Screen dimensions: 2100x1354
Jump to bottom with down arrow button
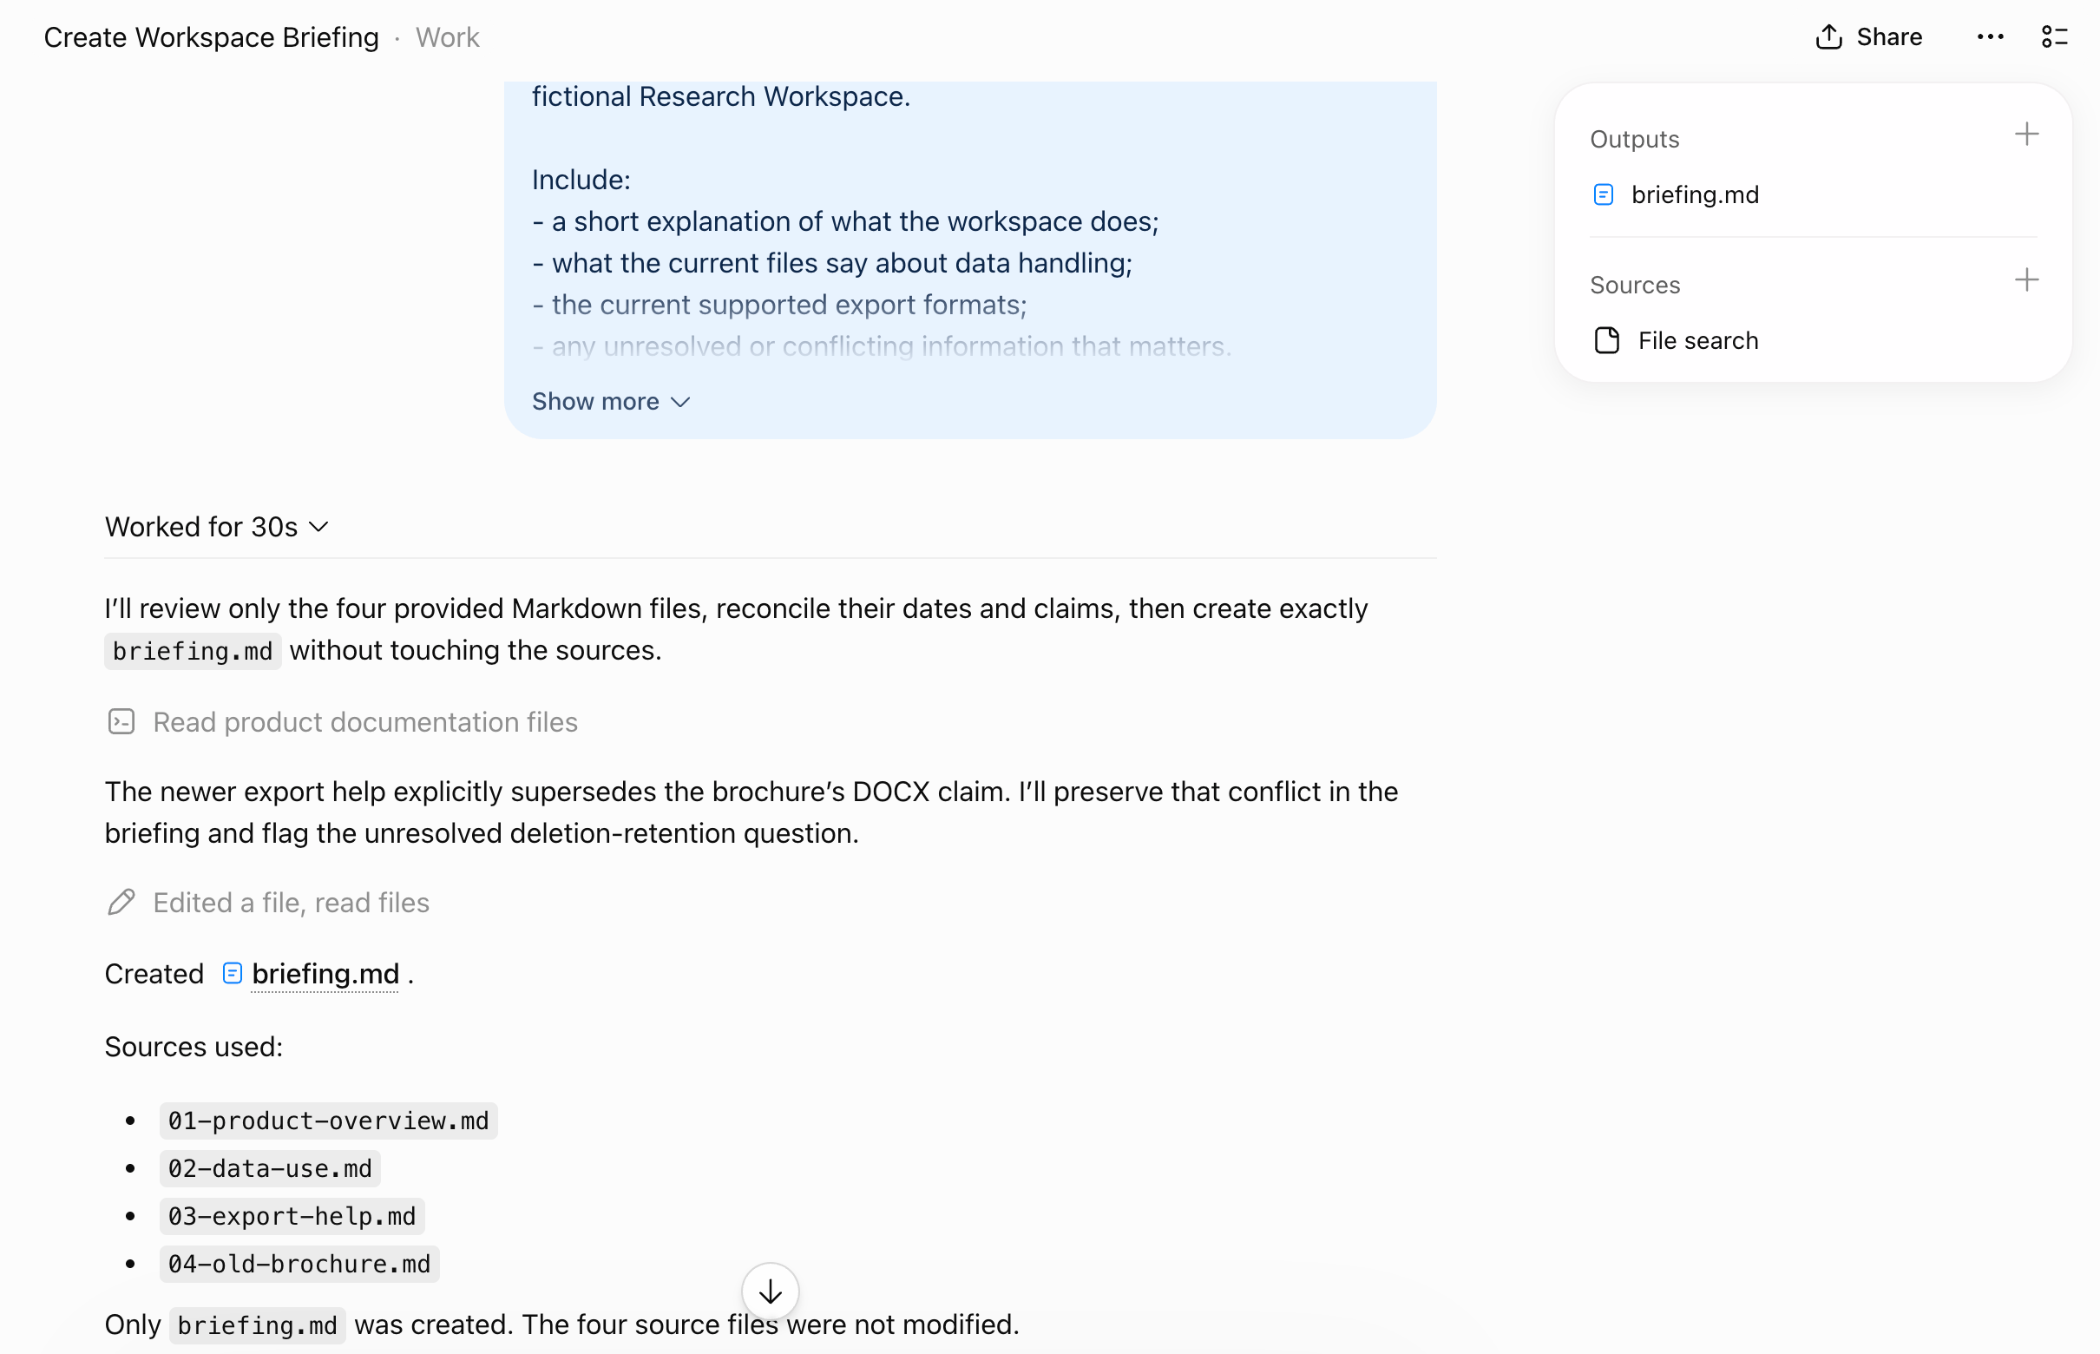(770, 1291)
